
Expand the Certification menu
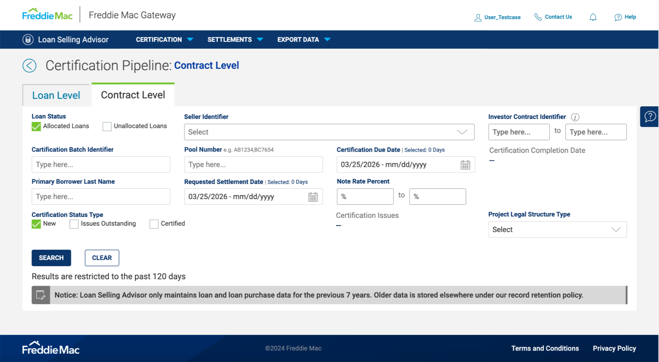(x=164, y=40)
